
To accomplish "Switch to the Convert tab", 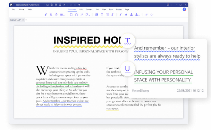I will (89, 10).
